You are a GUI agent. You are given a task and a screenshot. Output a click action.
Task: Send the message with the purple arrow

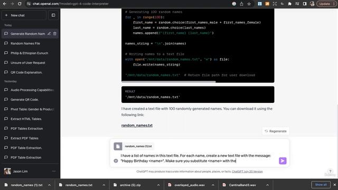coord(283,160)
